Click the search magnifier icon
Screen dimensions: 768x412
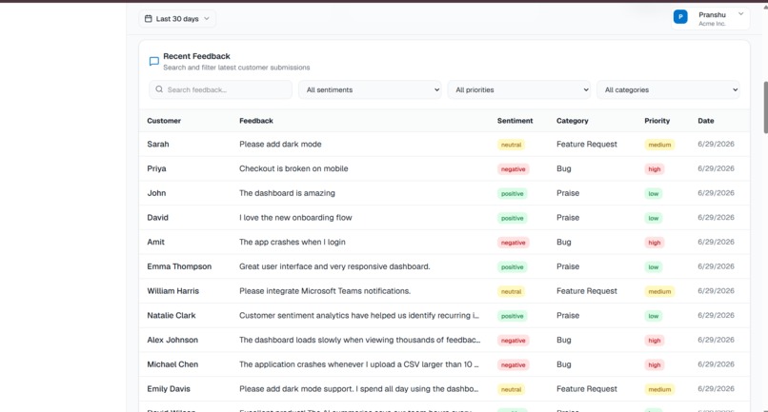159,89
